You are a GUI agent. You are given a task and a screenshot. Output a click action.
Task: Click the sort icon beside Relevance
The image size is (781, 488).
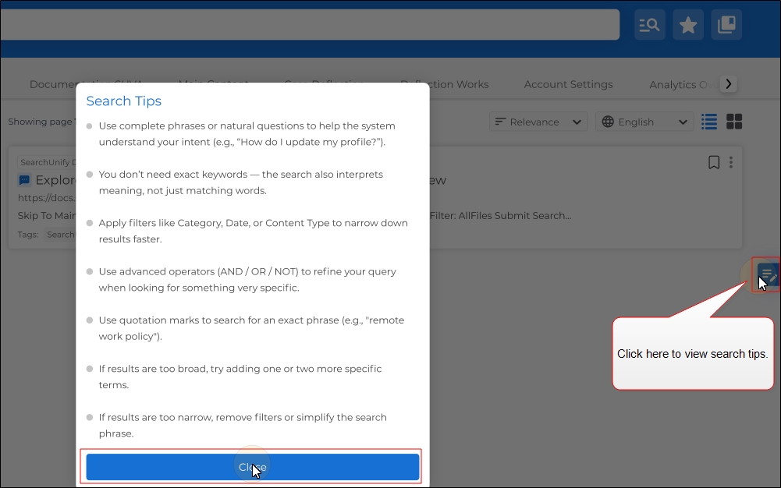(500, 122)
